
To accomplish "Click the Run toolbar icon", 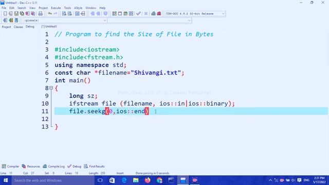I will (120, 14).
